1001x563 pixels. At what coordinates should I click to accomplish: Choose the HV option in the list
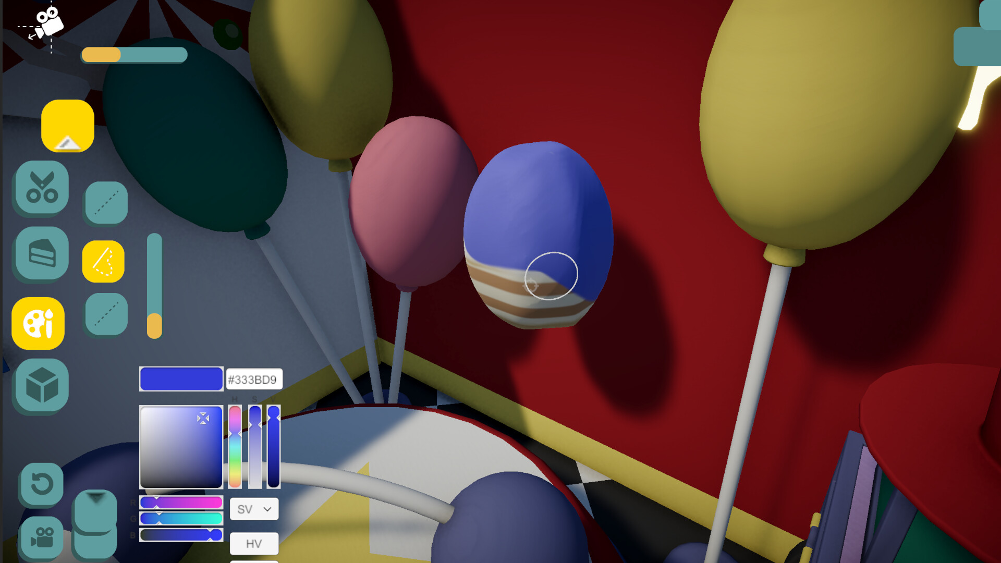tap(254, 544)
